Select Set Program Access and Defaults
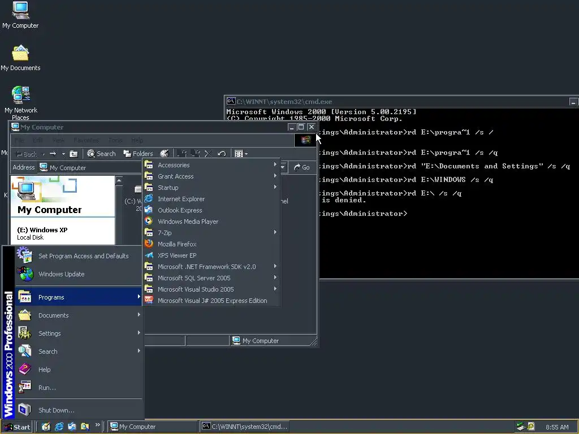This screenshot has height=434, width=579. point(79,256)
